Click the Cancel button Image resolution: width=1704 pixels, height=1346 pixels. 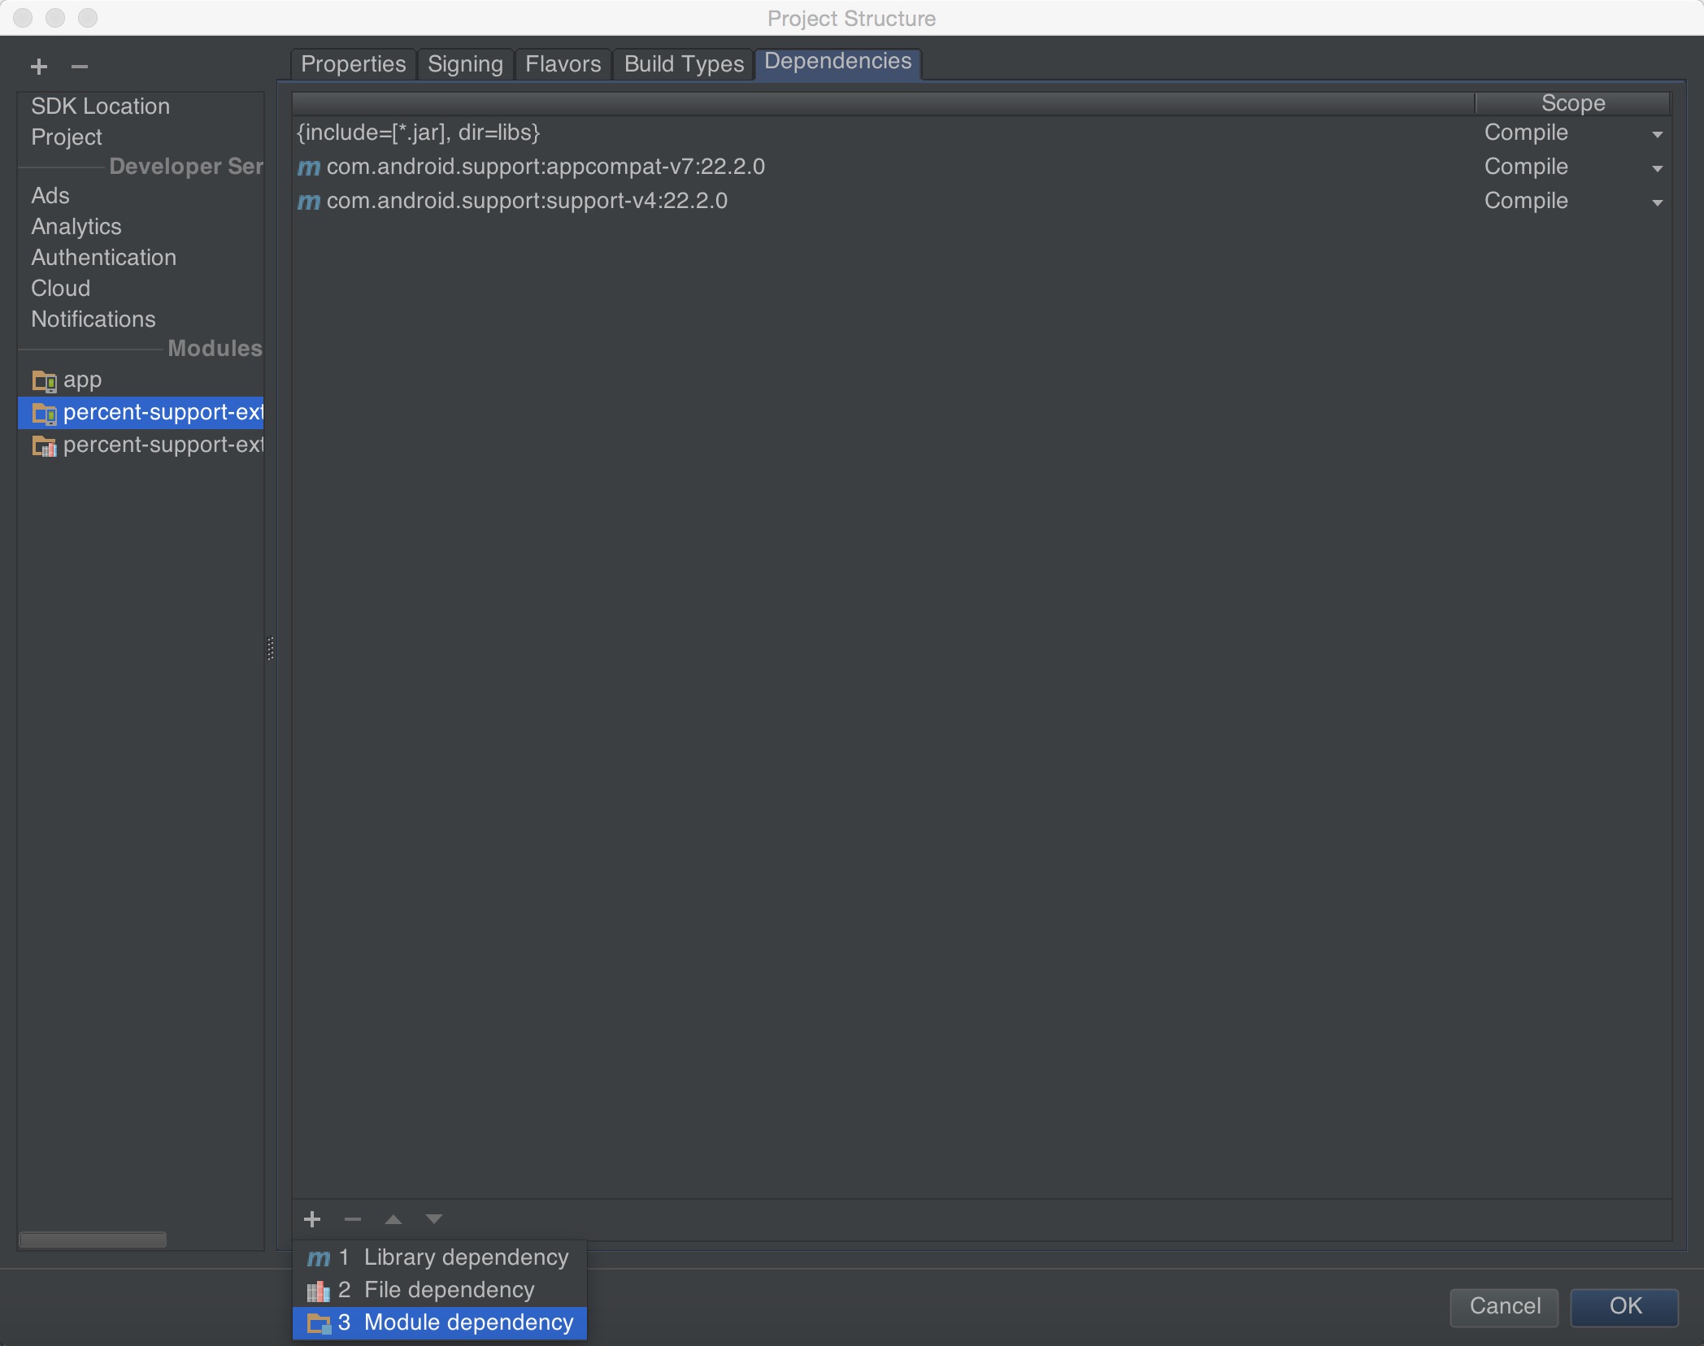coord(1505,1306)
